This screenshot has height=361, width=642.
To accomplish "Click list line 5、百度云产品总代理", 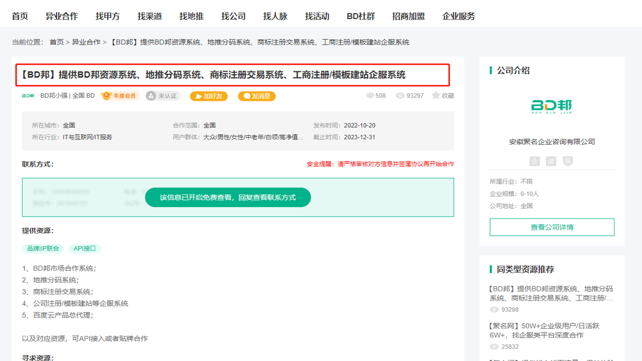I will 58,315.
